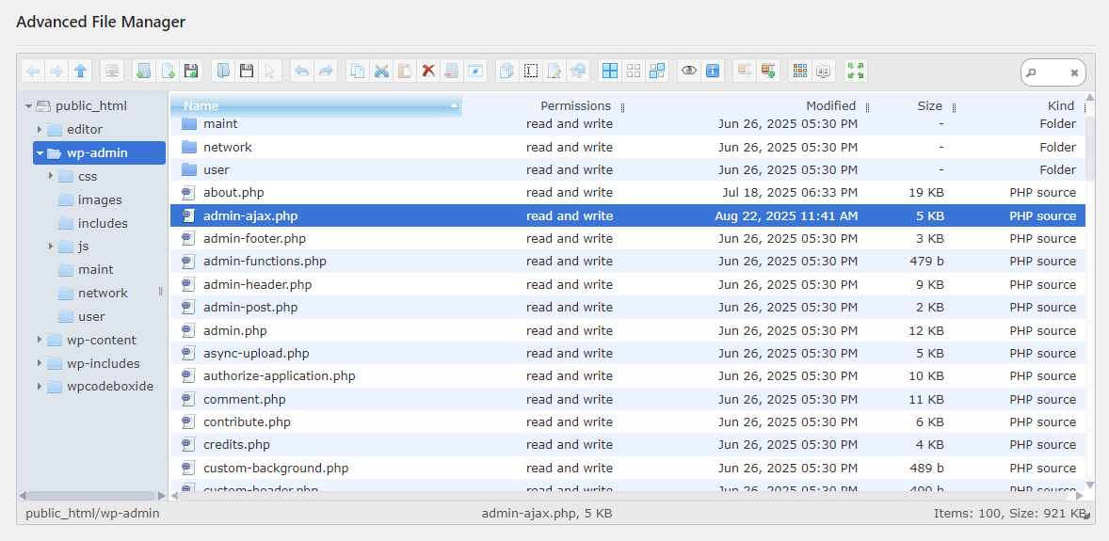Click the Sort a-z toolbar icon
The width and height of the screenshot is (1109, 541).
823,71
